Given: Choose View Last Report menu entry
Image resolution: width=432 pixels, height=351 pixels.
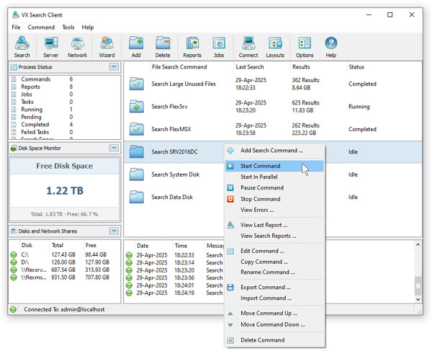Looking at the screenshot, I should point(274,225).
